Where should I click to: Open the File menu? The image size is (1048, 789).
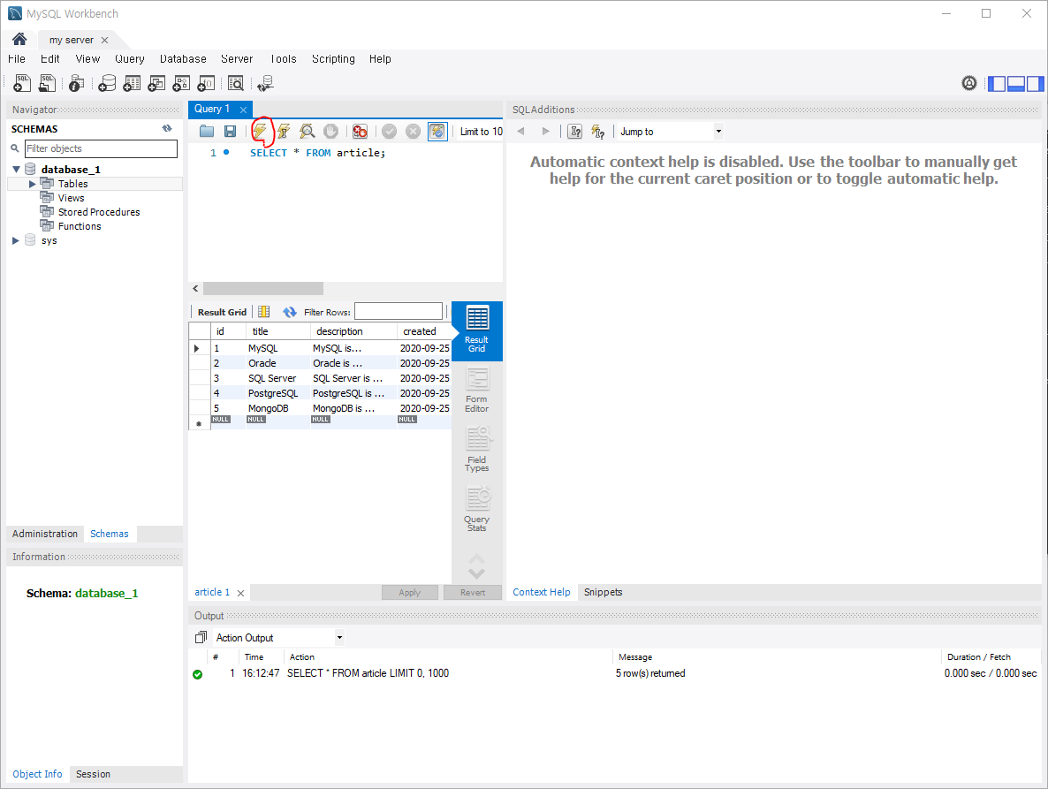coord(17,59)
